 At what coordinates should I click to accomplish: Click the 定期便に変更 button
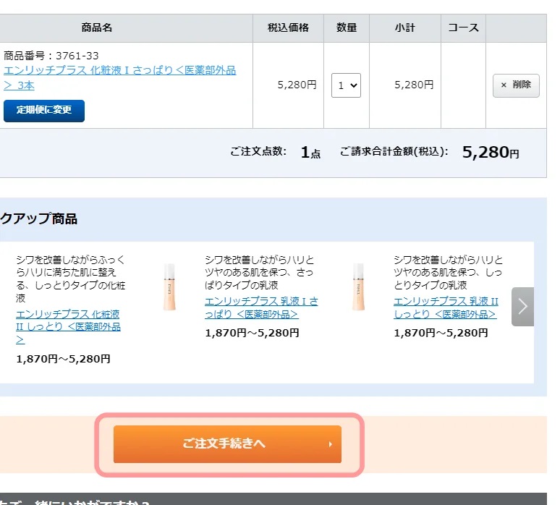tap(44, 111)
